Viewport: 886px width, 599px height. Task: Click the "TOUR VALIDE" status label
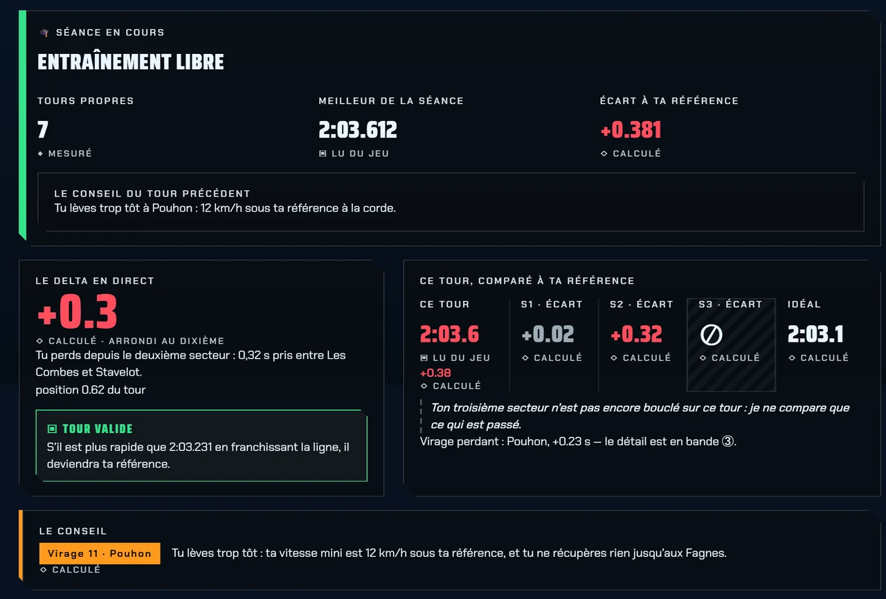coord(98,429)
